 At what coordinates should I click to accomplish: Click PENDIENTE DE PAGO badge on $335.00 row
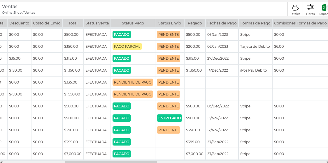(133, 82)
